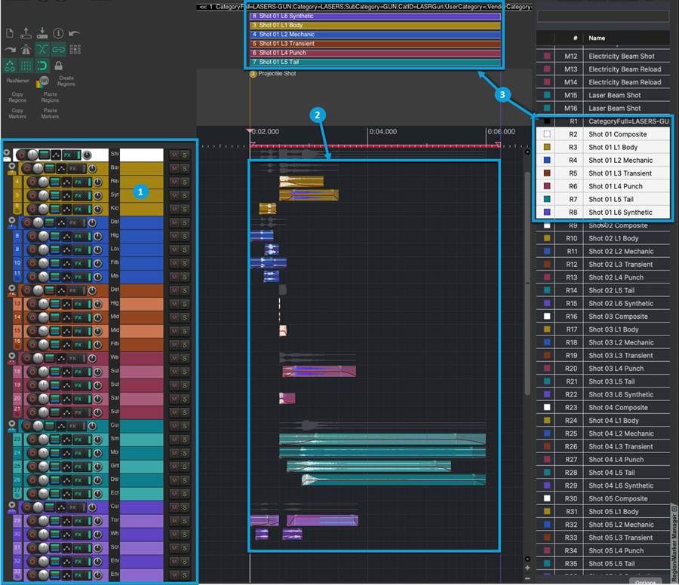679x585 pixels.
Task: Toggle the padlock locking button
Action: 58,66
